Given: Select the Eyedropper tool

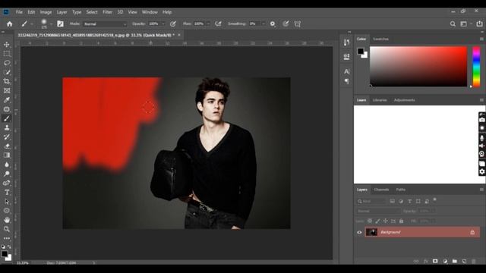Looking at the screenshot, I should coord(7,100).
